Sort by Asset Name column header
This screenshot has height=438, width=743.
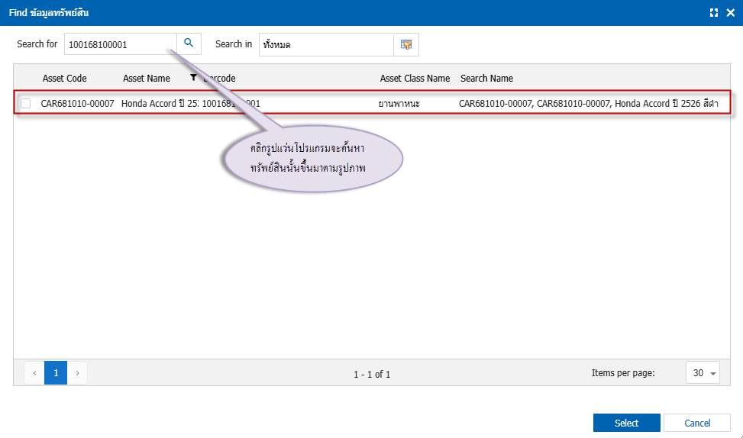(147, 79)
